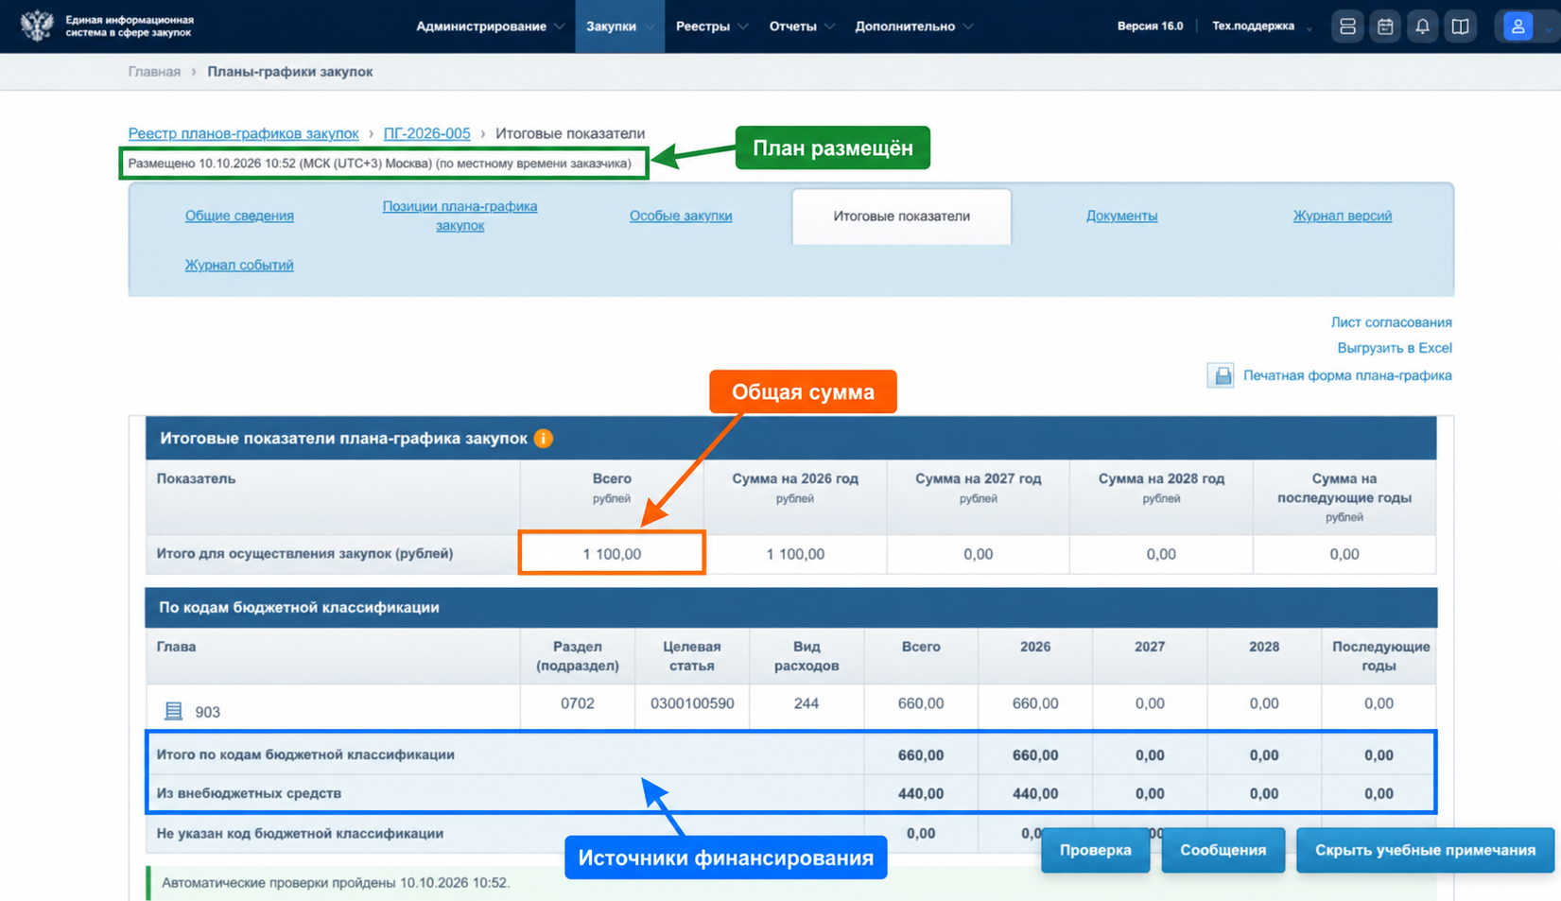1561x901 pixels.
Task: Open the ПГ-2026-005 breadcrumb link
Action: 426,133
